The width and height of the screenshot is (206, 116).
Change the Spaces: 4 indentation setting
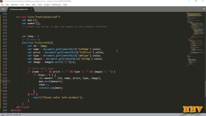tap(183, 115)
